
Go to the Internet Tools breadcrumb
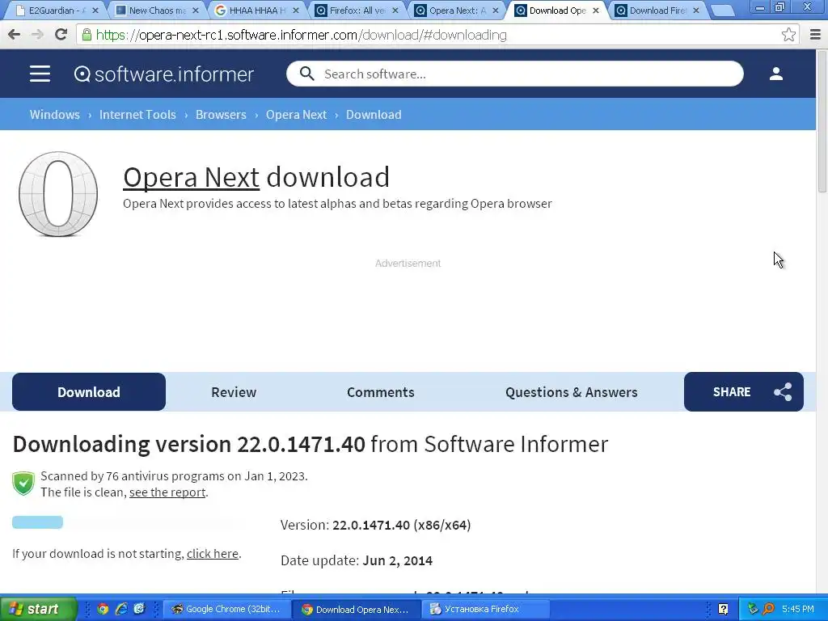pyautogui.click(x=137, y=115)
